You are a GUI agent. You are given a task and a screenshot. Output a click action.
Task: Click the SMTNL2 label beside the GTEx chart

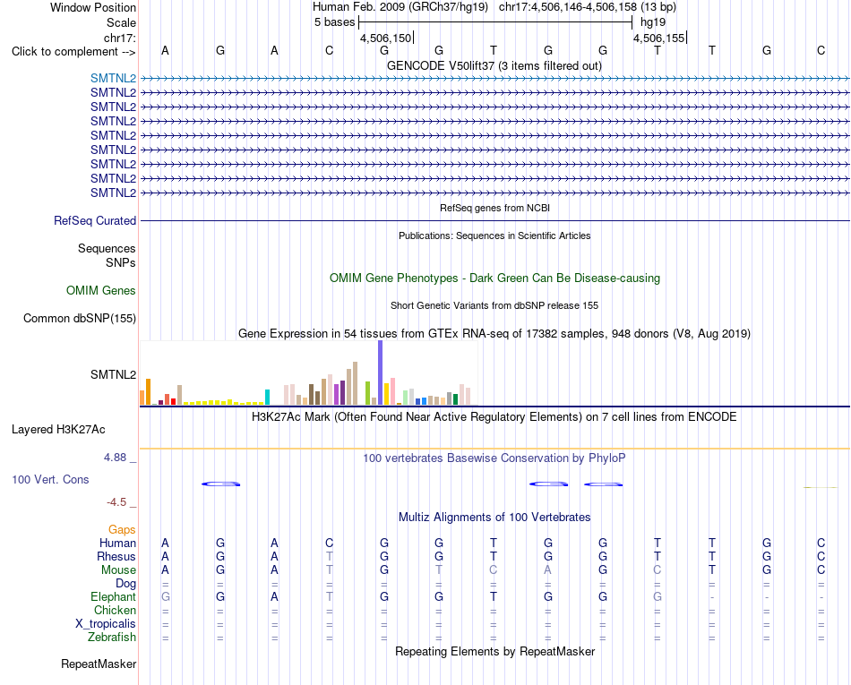pos(113,375)
